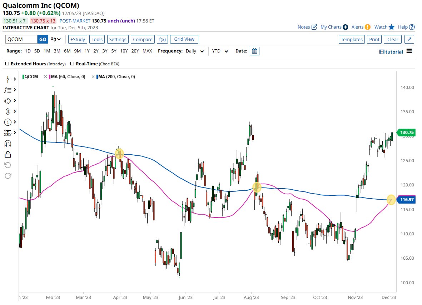Click the +Study button
This screenshot has height=305, width=422.
pyautogui.click(x=78, y=39)
